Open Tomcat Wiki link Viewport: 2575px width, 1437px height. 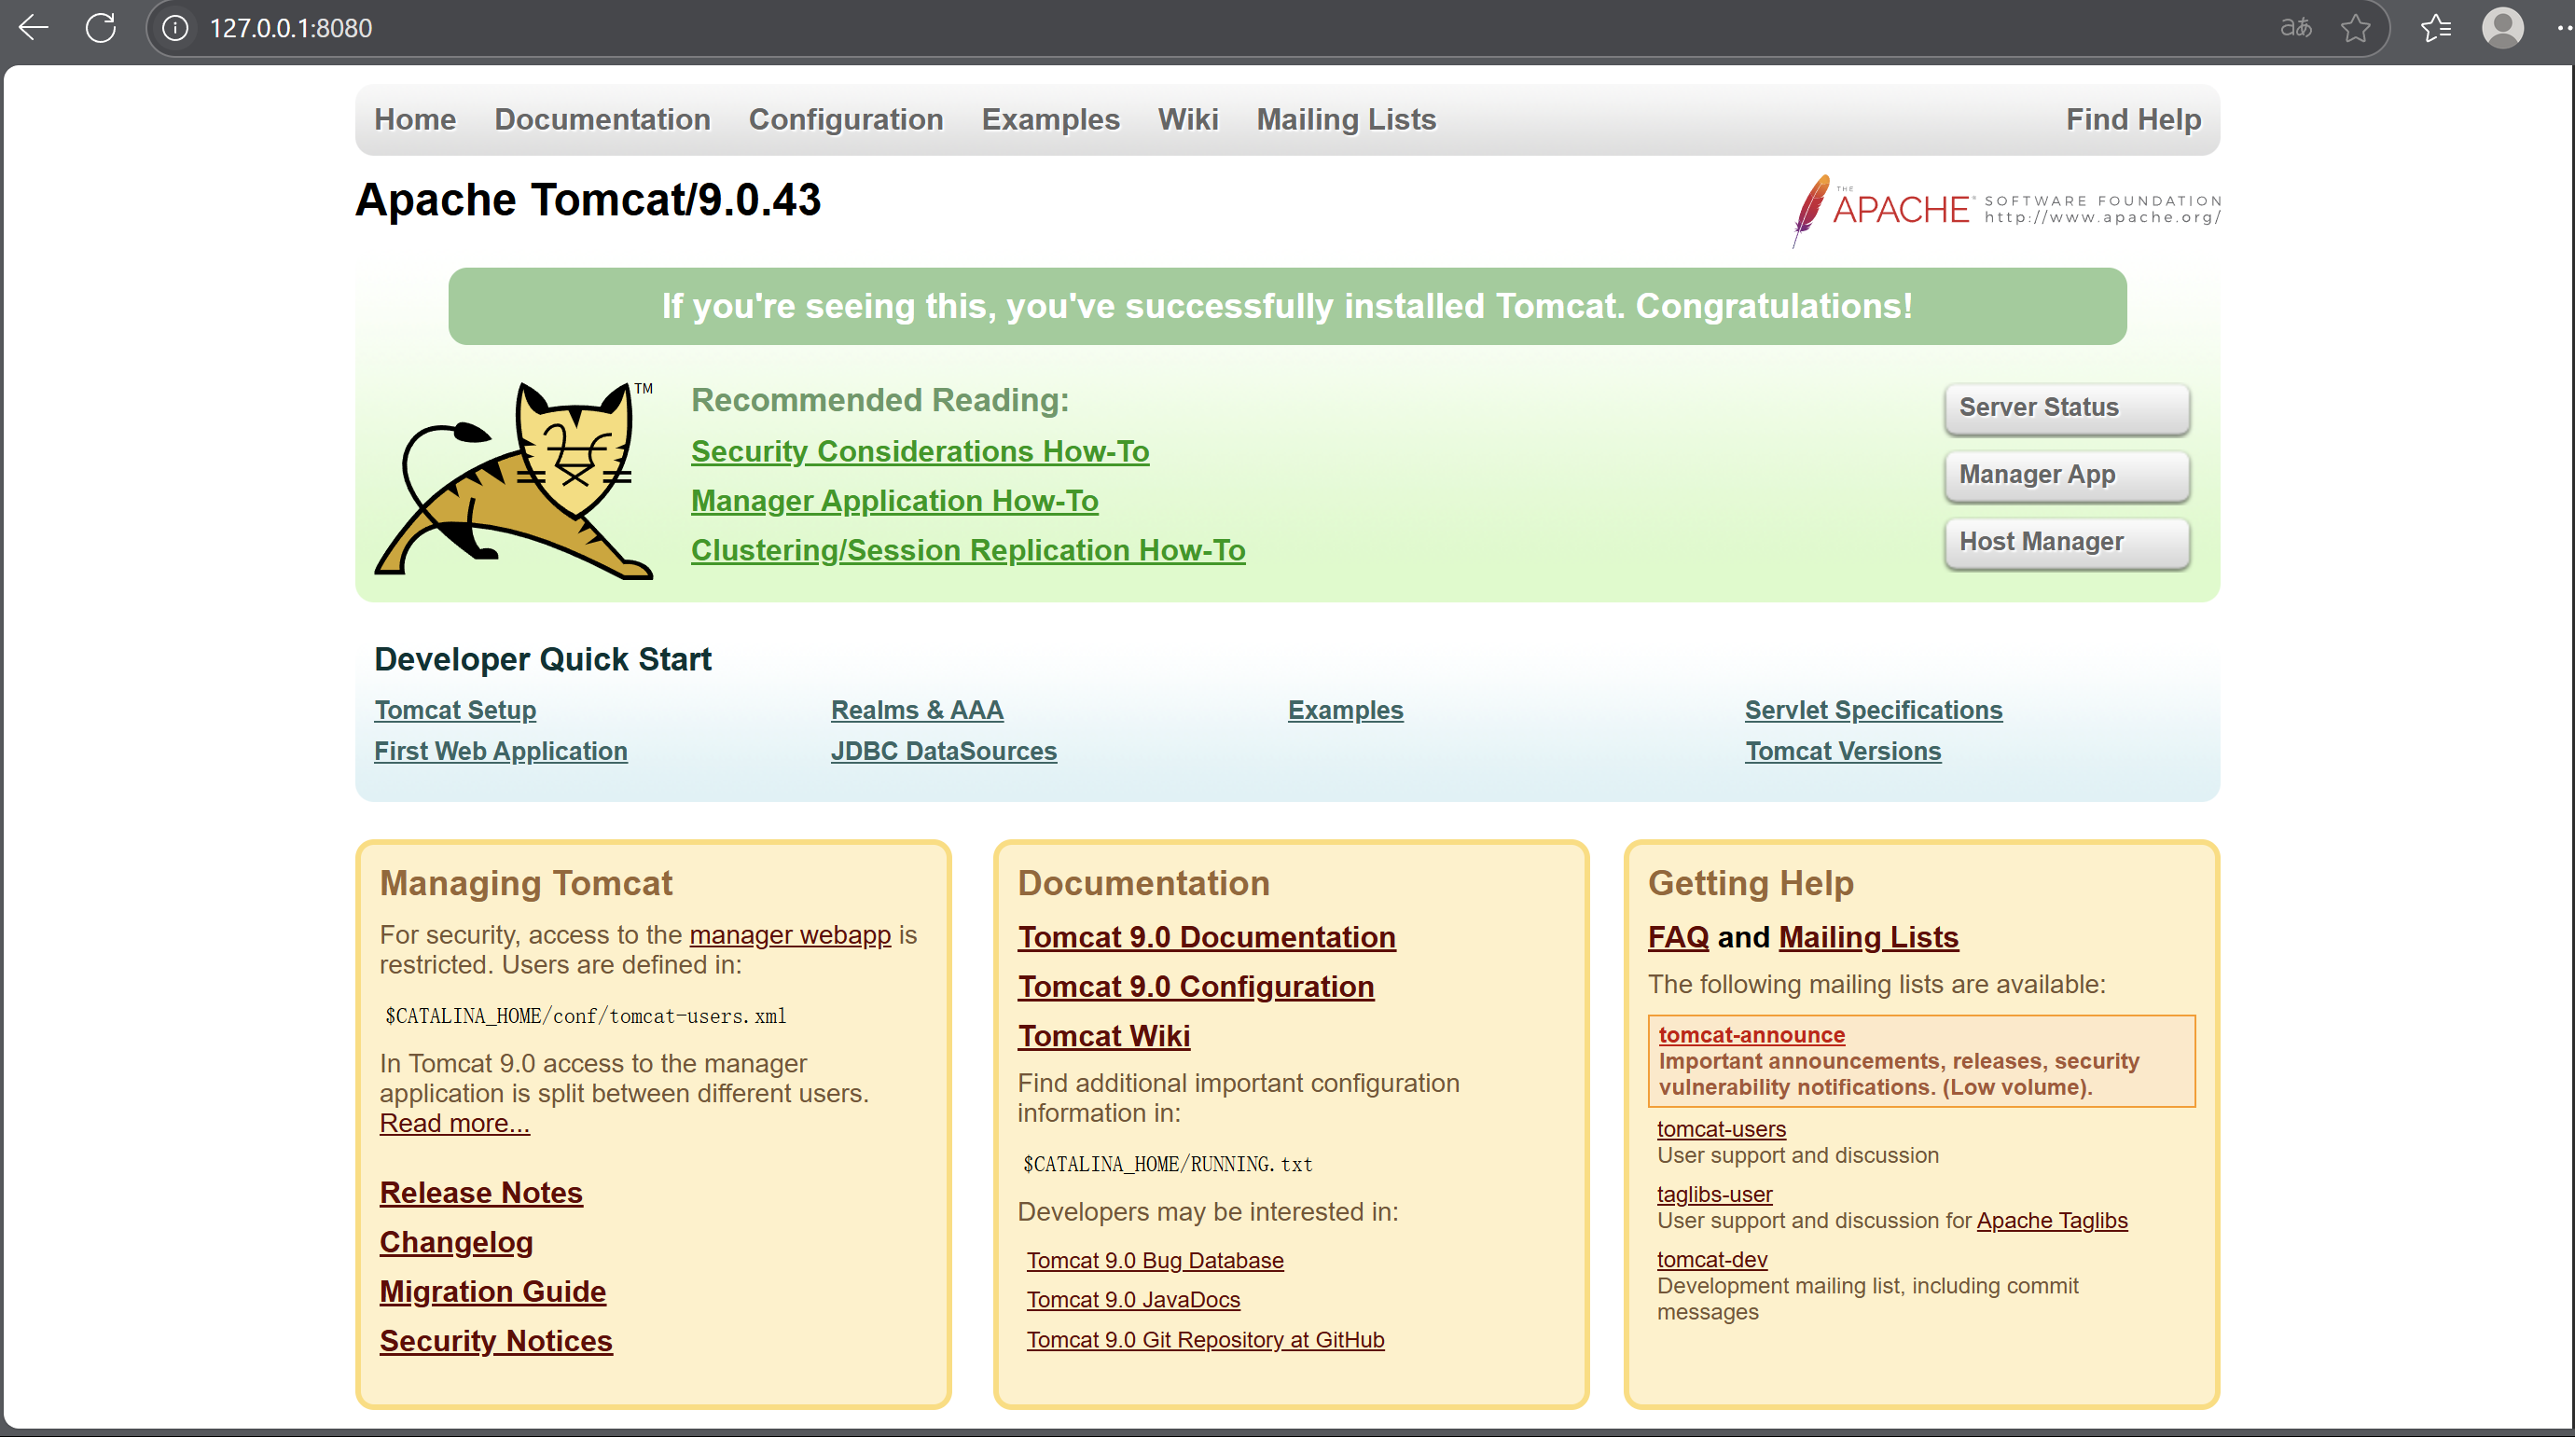tap(1103, 1036)
